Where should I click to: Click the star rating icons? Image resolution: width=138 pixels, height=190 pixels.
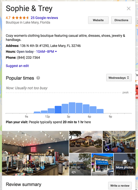click(20, 18)
